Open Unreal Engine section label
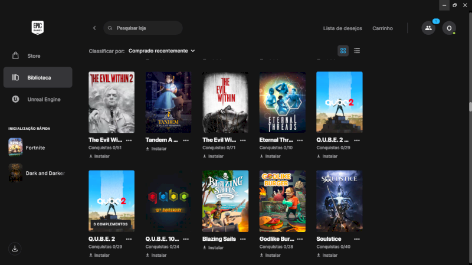The width and height of the screenshot is (472, 265). [44, 99]
